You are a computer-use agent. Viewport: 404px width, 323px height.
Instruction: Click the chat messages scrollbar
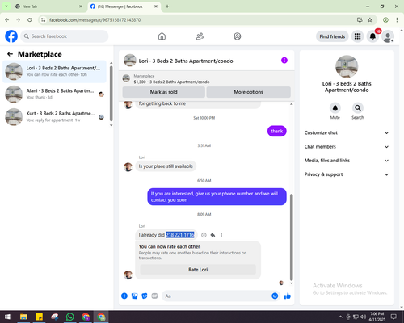(x=291, y=237)
